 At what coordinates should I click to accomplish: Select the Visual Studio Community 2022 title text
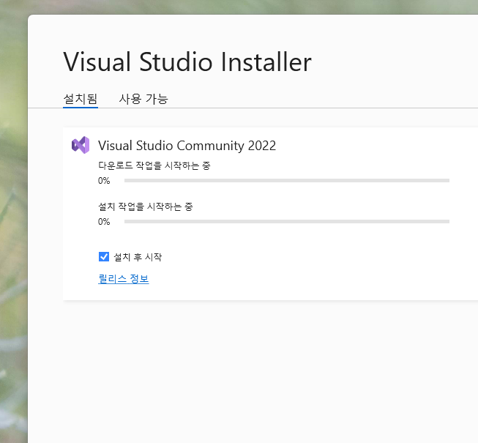coord(187,146)
